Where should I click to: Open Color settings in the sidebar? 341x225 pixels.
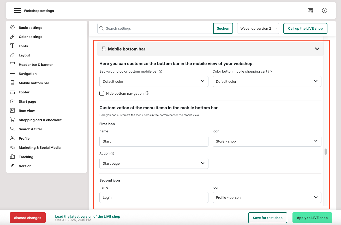point(30,37)
